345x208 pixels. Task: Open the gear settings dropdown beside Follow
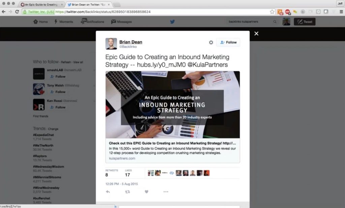click(x=211, y=42)
